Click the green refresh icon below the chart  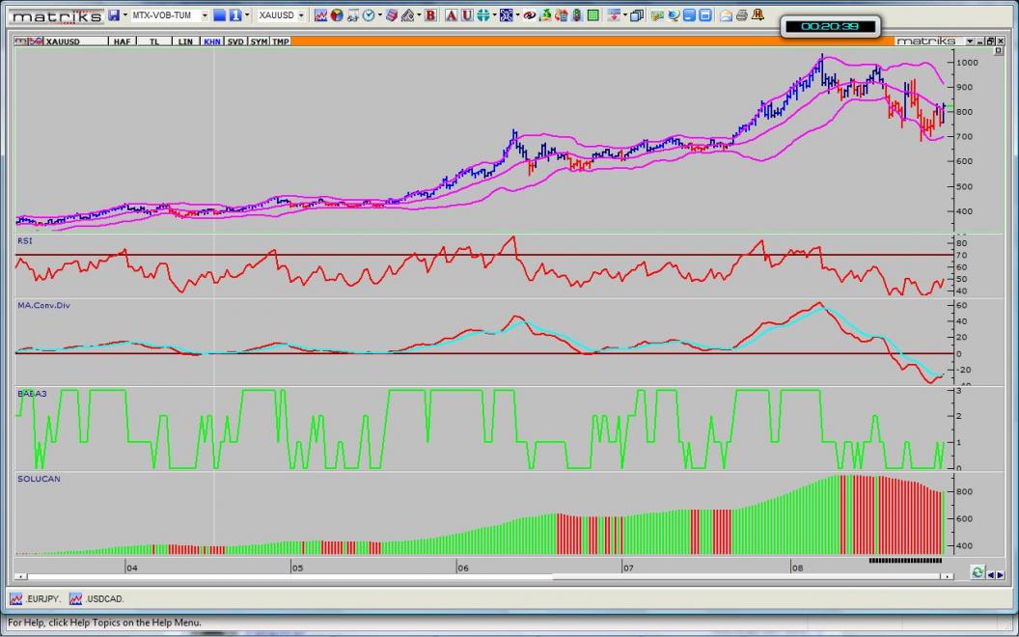coord(978,573)
